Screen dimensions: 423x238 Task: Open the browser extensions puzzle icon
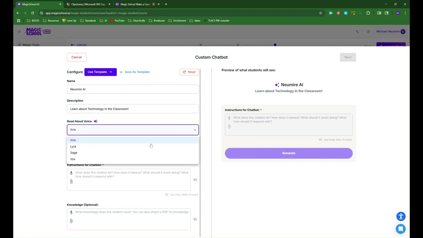368,13
